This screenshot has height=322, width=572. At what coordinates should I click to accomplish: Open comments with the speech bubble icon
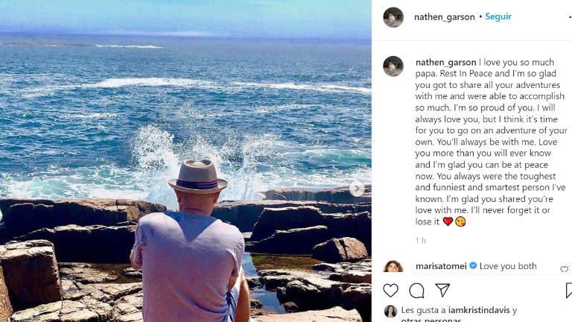(416, 291)
